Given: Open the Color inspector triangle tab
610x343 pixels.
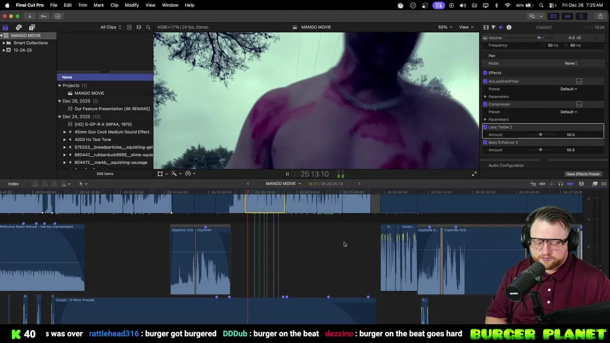Looking at the screenshot, I should click(x=493, y=27).
